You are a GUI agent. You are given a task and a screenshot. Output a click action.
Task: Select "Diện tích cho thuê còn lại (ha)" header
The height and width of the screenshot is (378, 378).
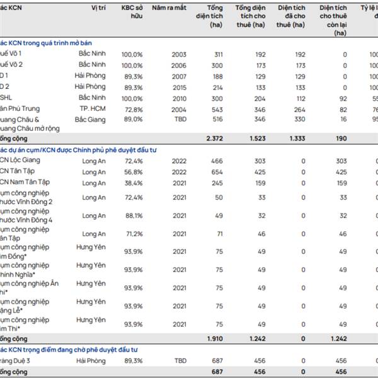click(333, 21)
